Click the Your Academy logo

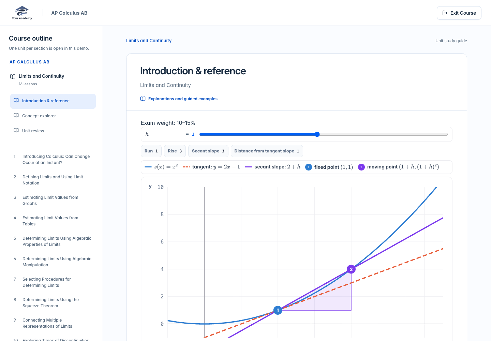coord(22,13)
